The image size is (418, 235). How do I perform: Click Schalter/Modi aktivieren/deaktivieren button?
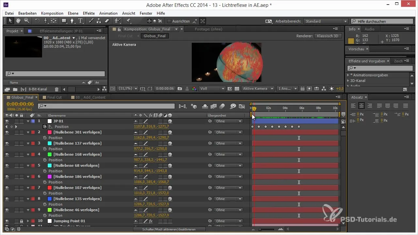pos(169,229)
